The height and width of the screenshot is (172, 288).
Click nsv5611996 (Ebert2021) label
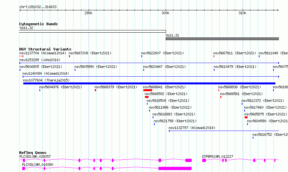tap(170, 107)
